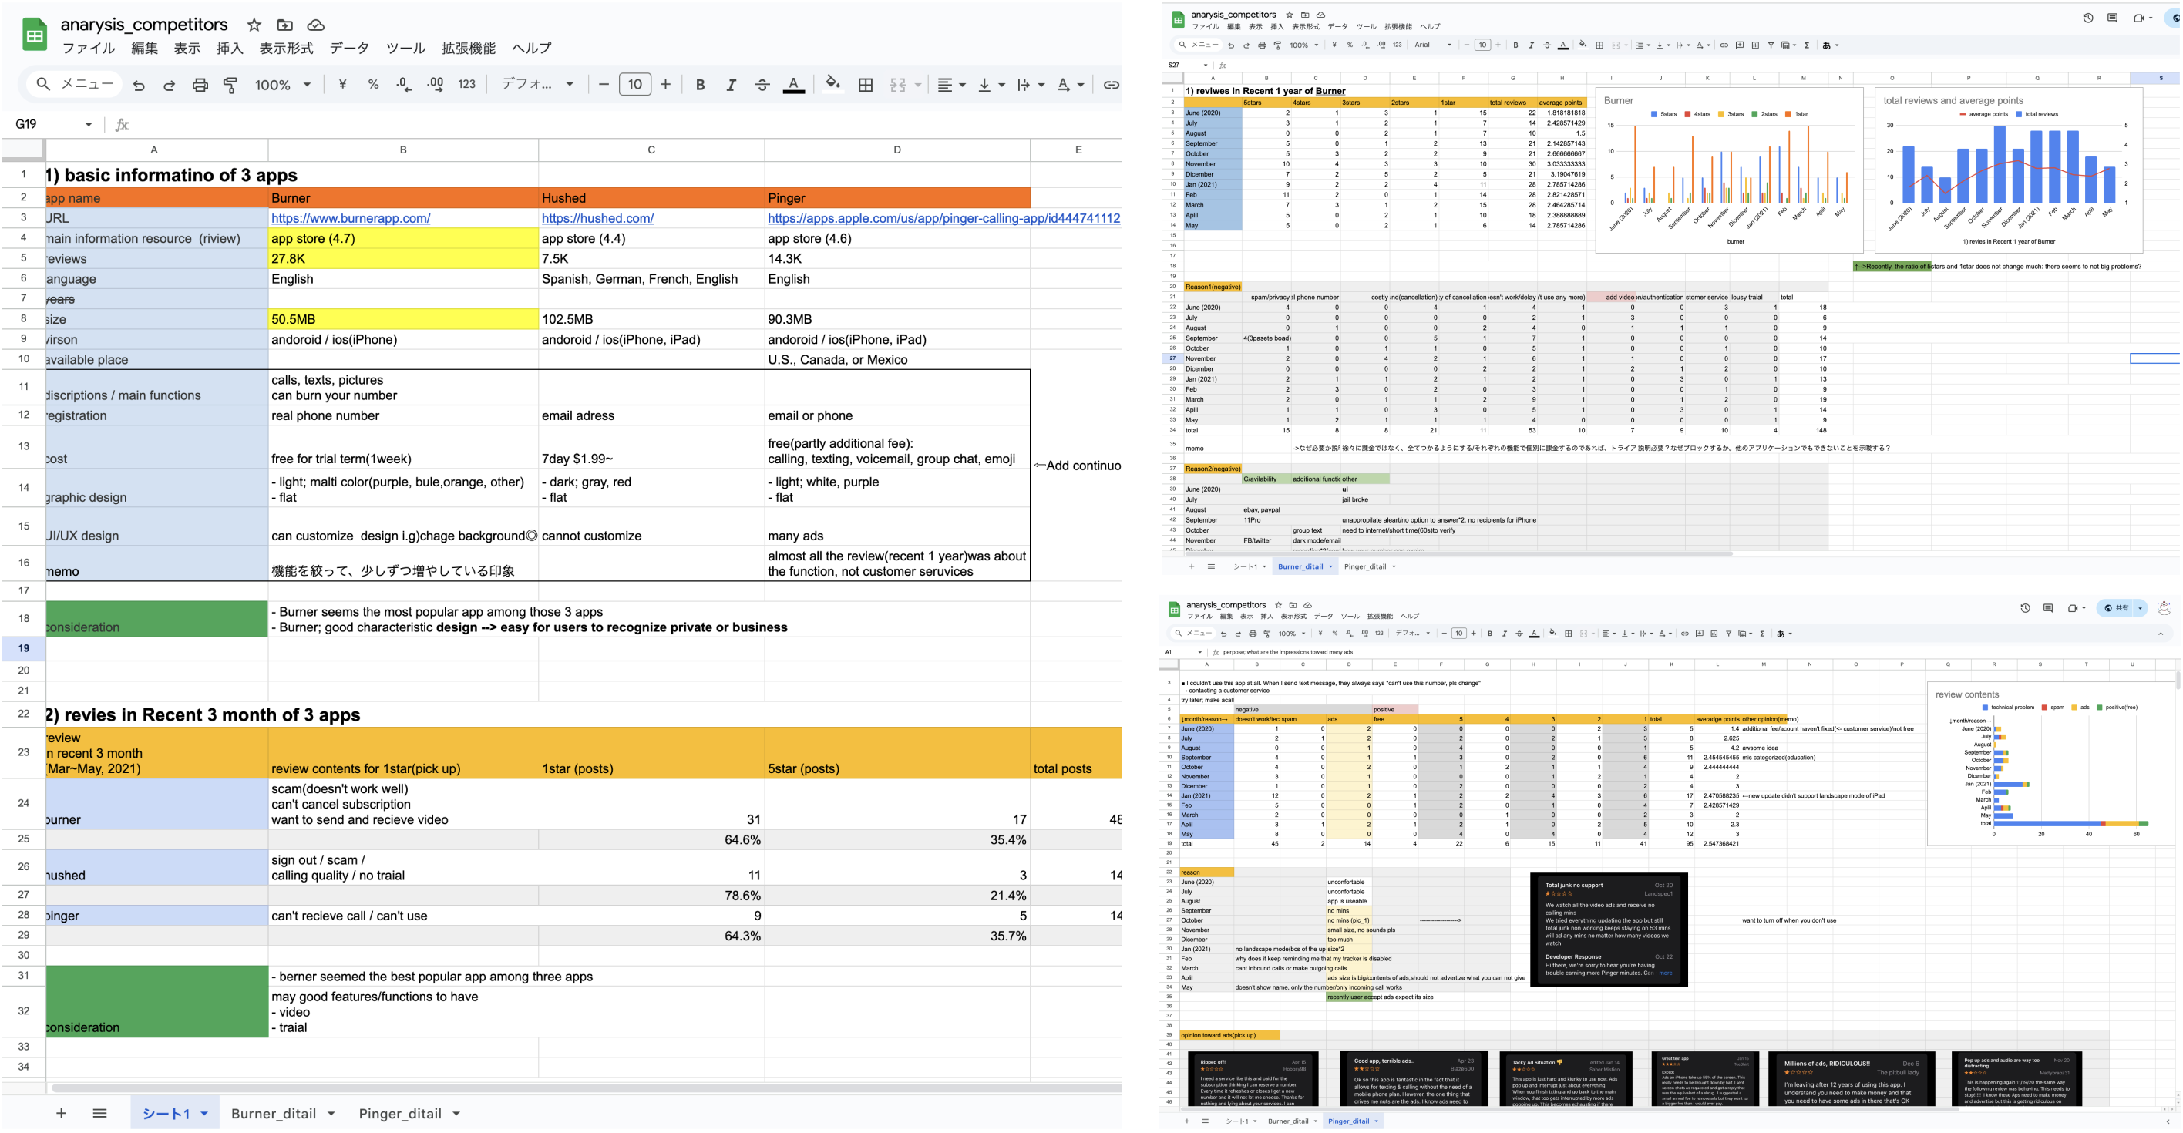Apply percent format in the left window
Screen dimensions: 2183x1133
(x=373, y=85)
